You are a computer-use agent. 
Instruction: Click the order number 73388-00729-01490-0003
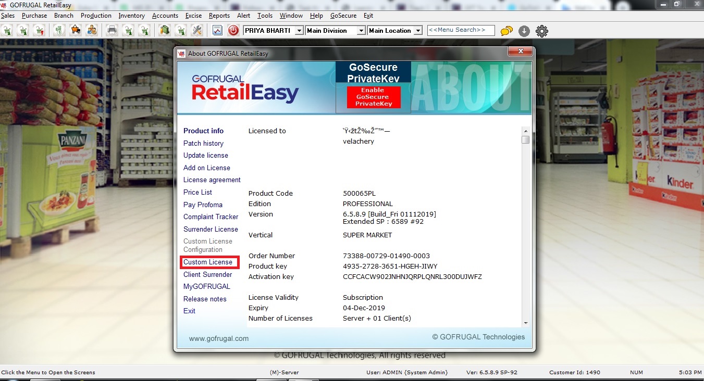pyautogui.click(x=386, y=256)
